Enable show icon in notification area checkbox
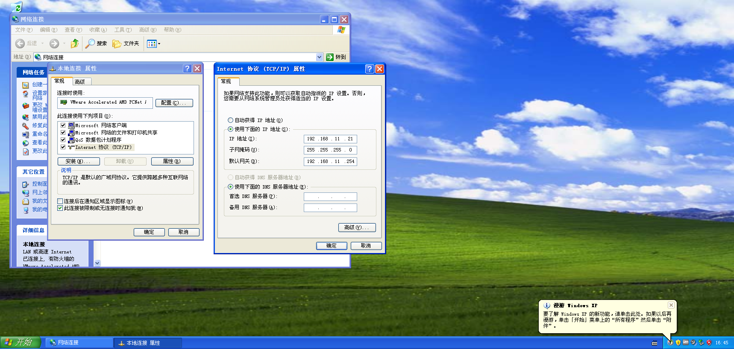Viewport: 734px width, 349px height. pyautogui.click(x=60, y=201)
